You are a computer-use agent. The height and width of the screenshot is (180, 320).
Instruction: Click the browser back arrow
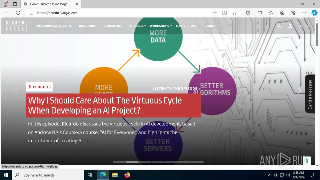(7, 13)
